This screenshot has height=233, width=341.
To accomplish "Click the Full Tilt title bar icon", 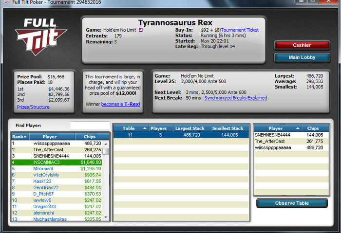I will click(x=6, y=2).
